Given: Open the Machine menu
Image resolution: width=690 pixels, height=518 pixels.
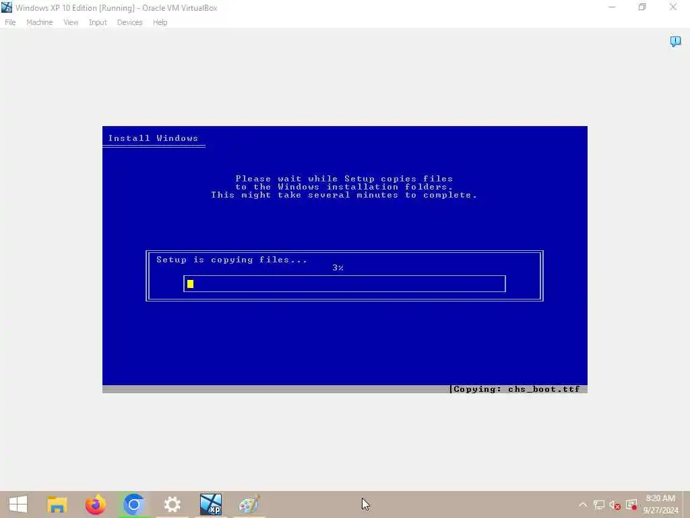Looking at the screenshot, I should pyautogui.click(x=39, y=22).
